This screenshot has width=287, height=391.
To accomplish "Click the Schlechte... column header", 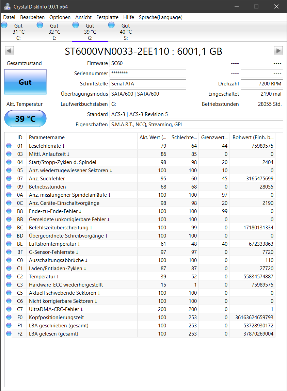I will [184, 137].
